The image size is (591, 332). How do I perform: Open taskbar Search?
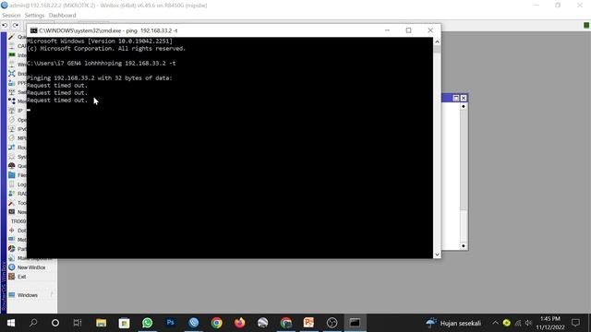[33, 323]
